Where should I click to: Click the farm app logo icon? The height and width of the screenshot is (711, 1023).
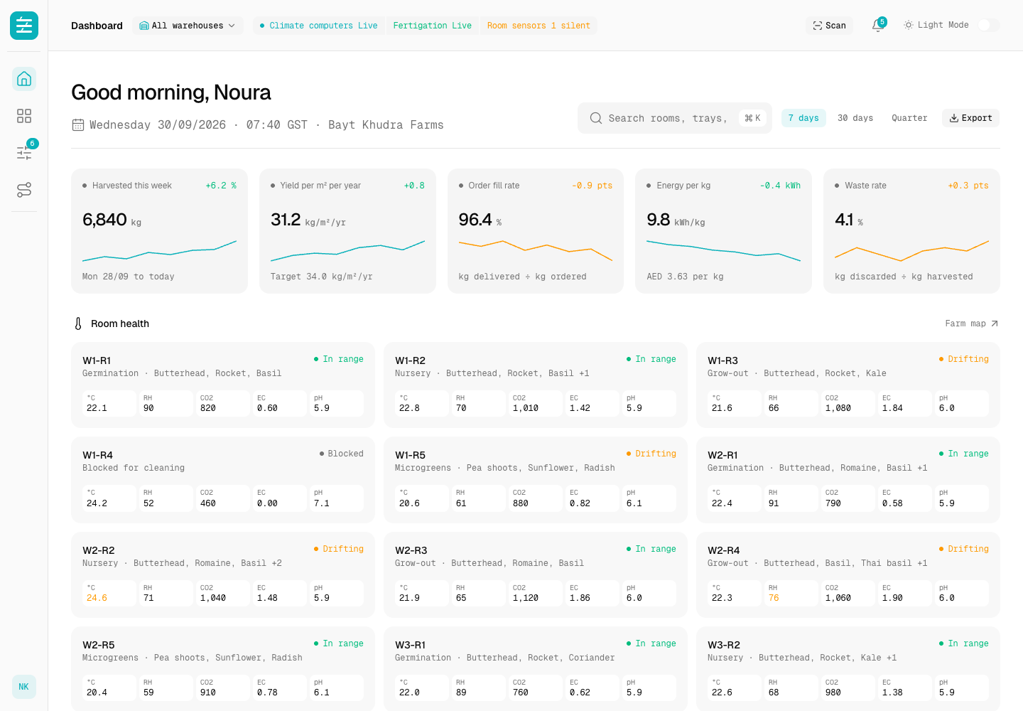tap(24, 26)
